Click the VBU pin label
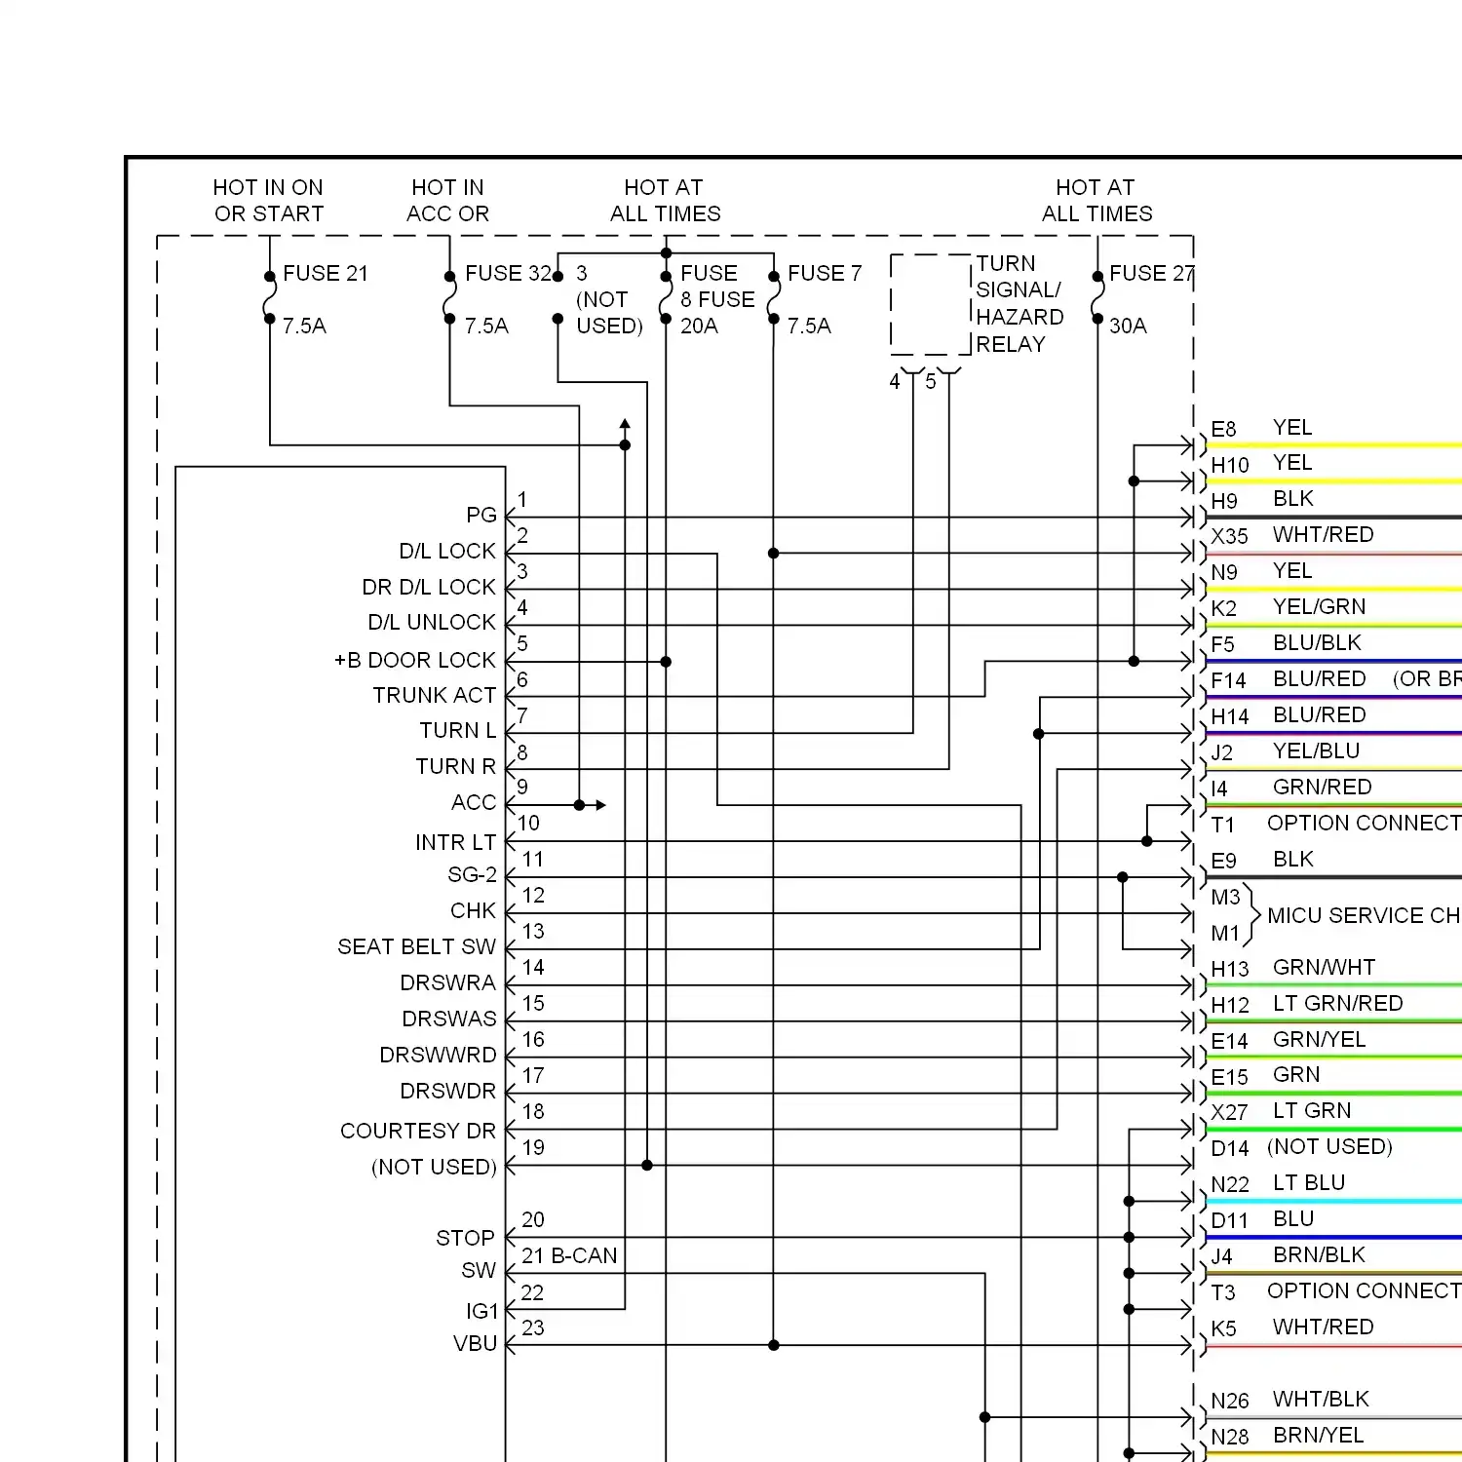1462x1462 pixels. 476,1344
